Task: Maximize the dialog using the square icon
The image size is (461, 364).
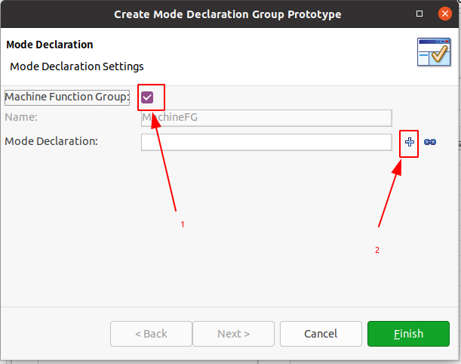Action: [420, 14]
